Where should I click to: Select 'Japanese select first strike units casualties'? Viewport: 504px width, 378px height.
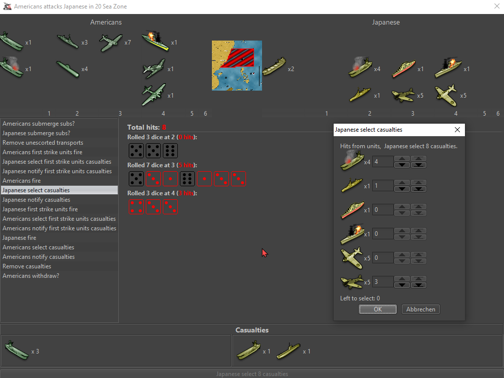tap(60, 162)
